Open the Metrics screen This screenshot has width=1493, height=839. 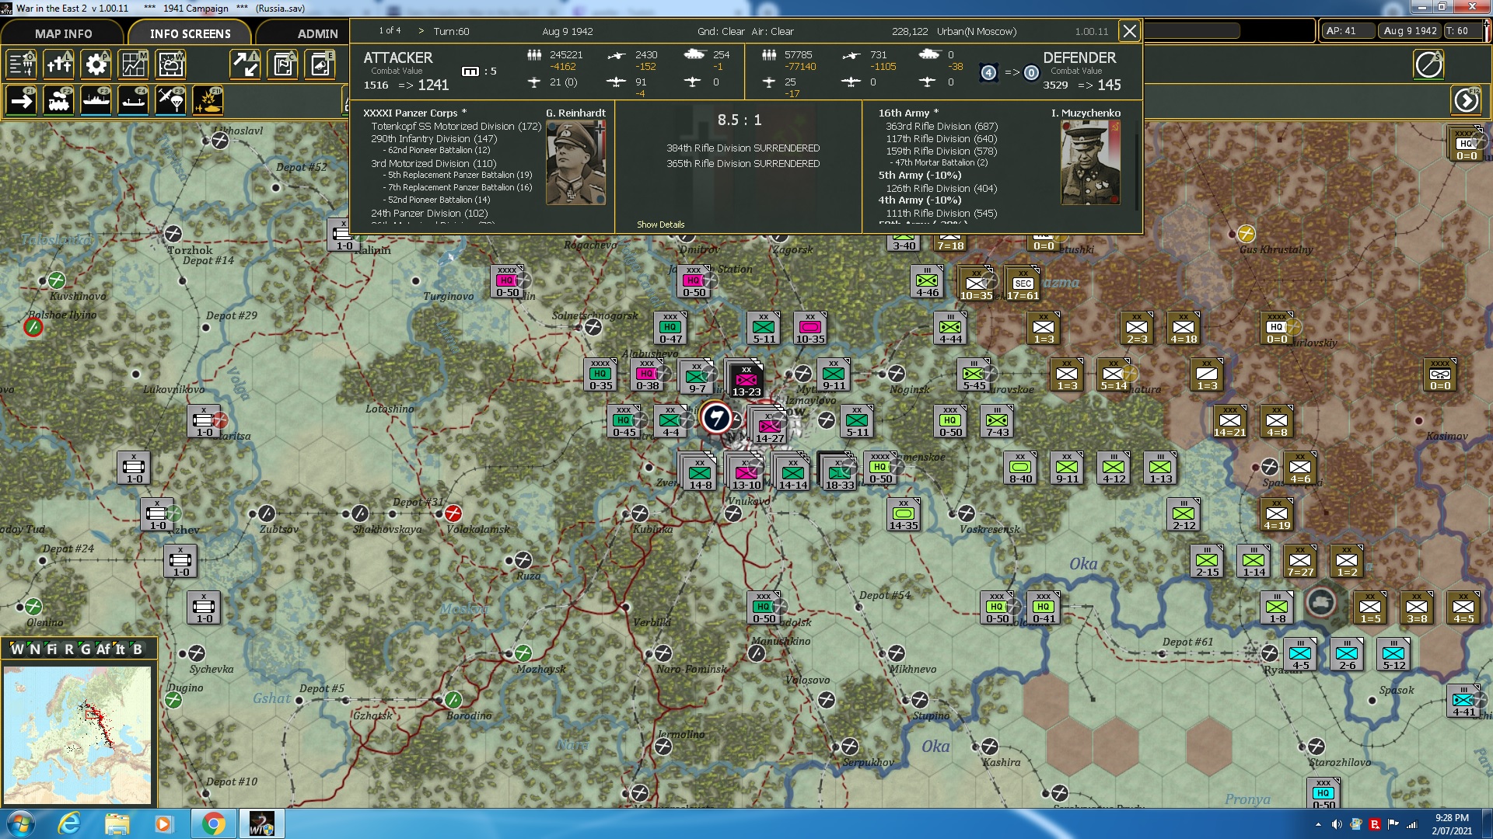pos(132,65)
